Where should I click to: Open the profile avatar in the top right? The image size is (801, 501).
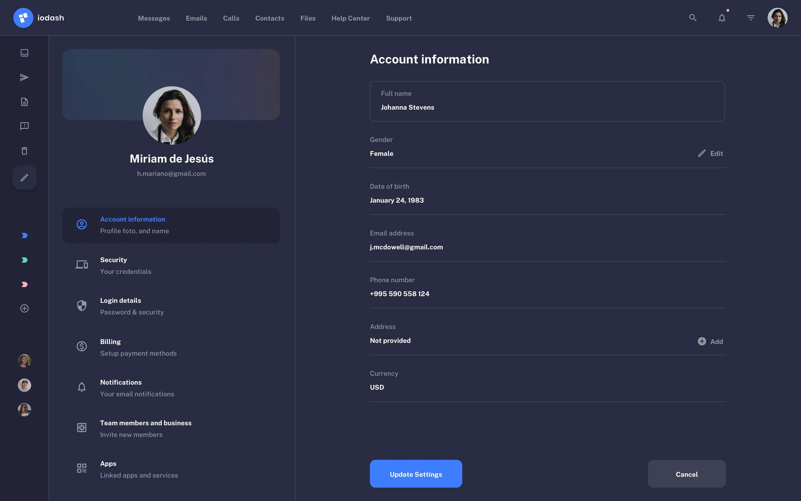[778, 18]
